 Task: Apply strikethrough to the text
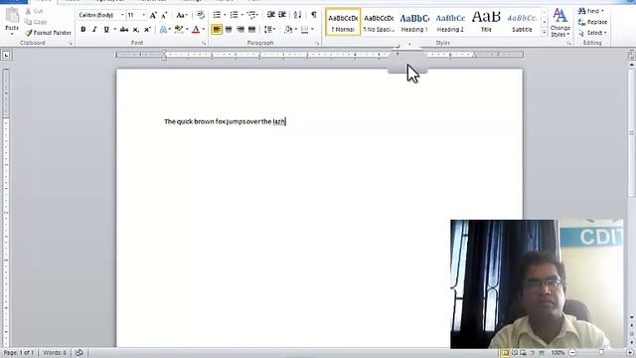[124, 29]
